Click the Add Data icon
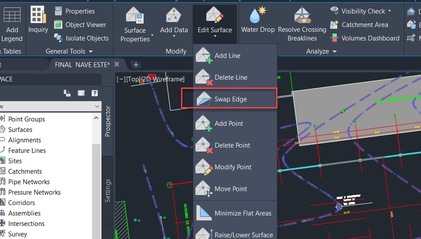The image size is (421, 239). [174, 15]
